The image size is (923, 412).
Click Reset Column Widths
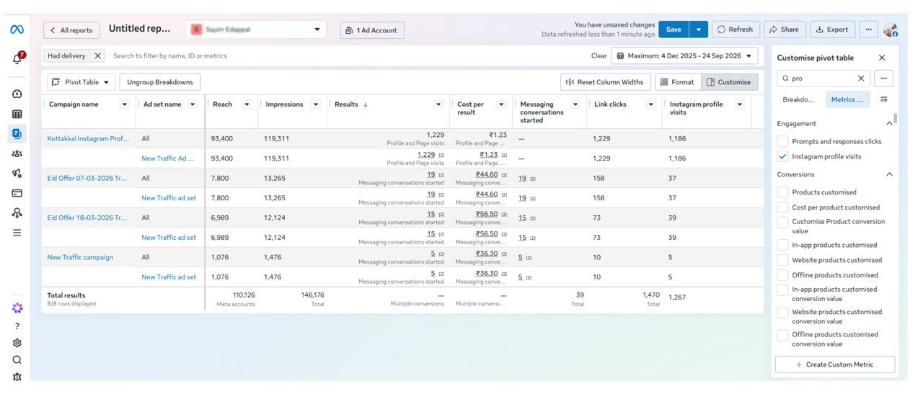[x=606, y=82]
